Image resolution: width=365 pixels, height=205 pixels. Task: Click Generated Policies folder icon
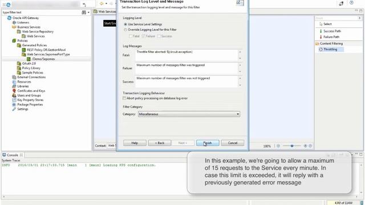(19, 46)
